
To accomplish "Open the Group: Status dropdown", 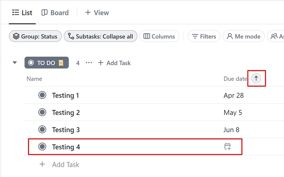I will (x=35, y=36).
